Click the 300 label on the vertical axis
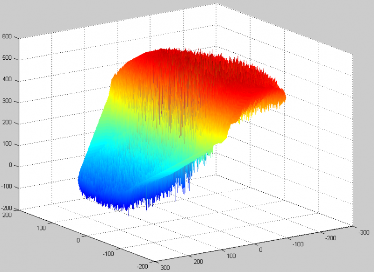This screenshot has width=374, height=272. click(x=7, y=101)
